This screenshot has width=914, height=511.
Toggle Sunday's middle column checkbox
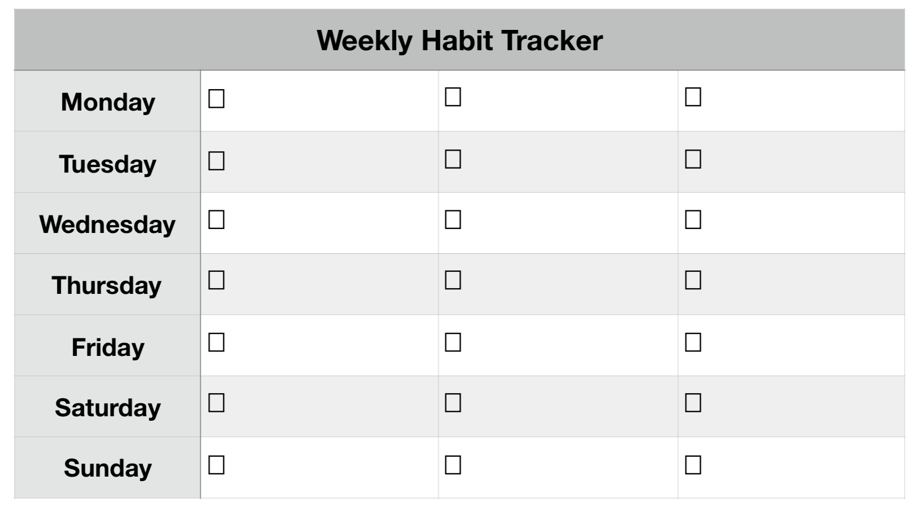tap(453, 465)
